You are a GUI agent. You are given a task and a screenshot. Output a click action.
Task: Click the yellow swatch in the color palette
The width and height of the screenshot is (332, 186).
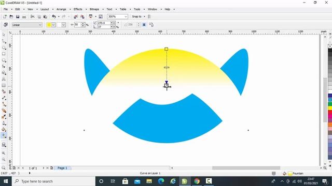coord(330,108)
